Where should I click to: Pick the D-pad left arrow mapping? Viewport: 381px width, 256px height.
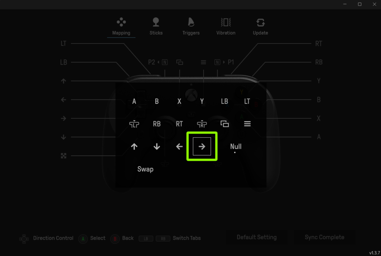coord(179,147)
